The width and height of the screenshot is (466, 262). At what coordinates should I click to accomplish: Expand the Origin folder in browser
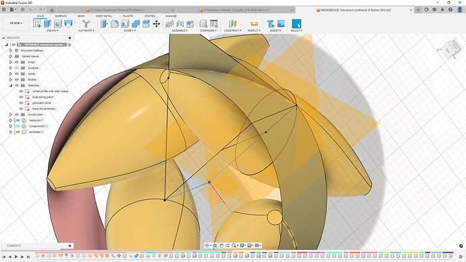tap(11, 62)
